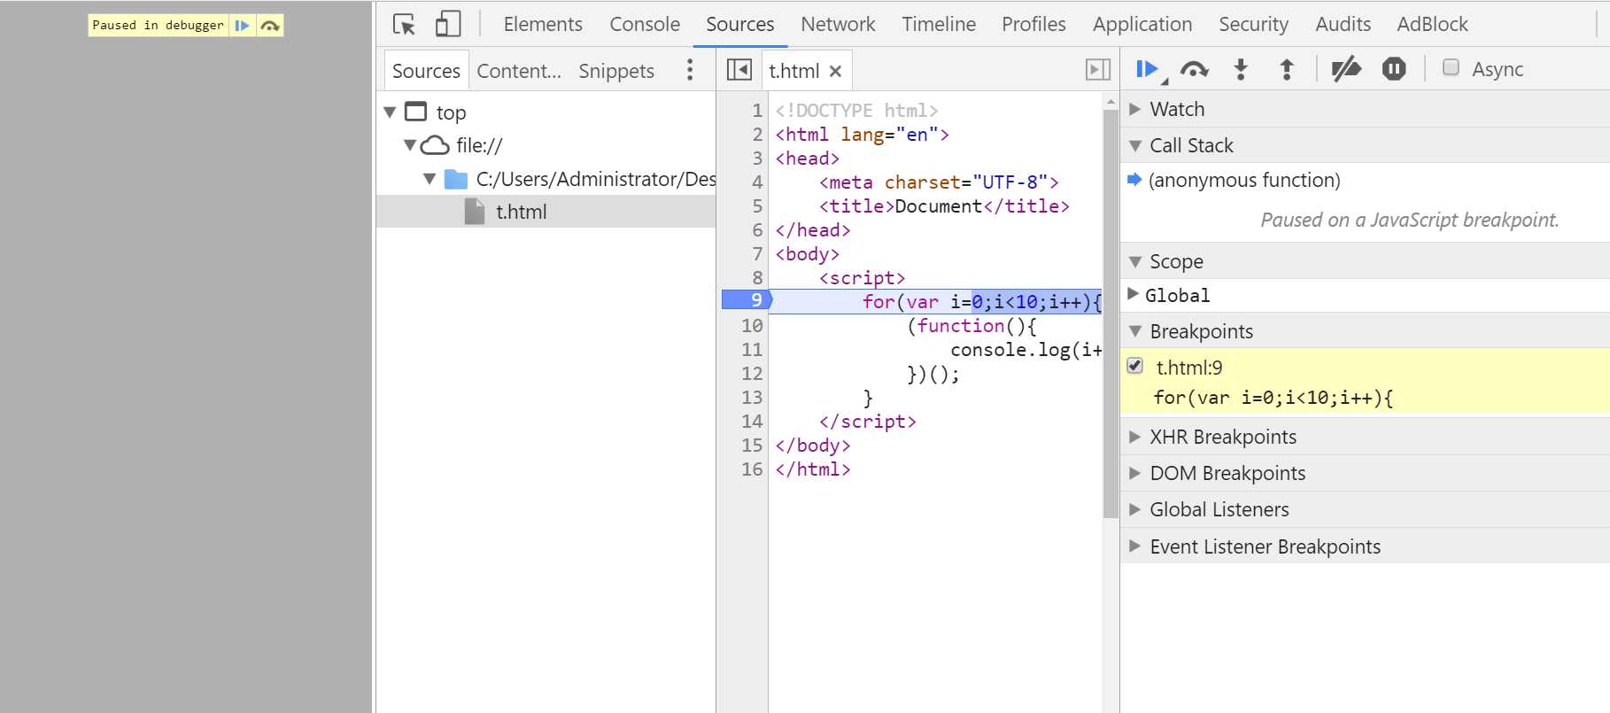
Task: Select the Snippets sub-tab
Action: pyautogui.click(x=616, y=71)
